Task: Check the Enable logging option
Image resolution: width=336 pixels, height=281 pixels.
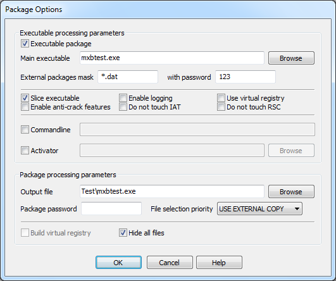Action: click(123, 98)
